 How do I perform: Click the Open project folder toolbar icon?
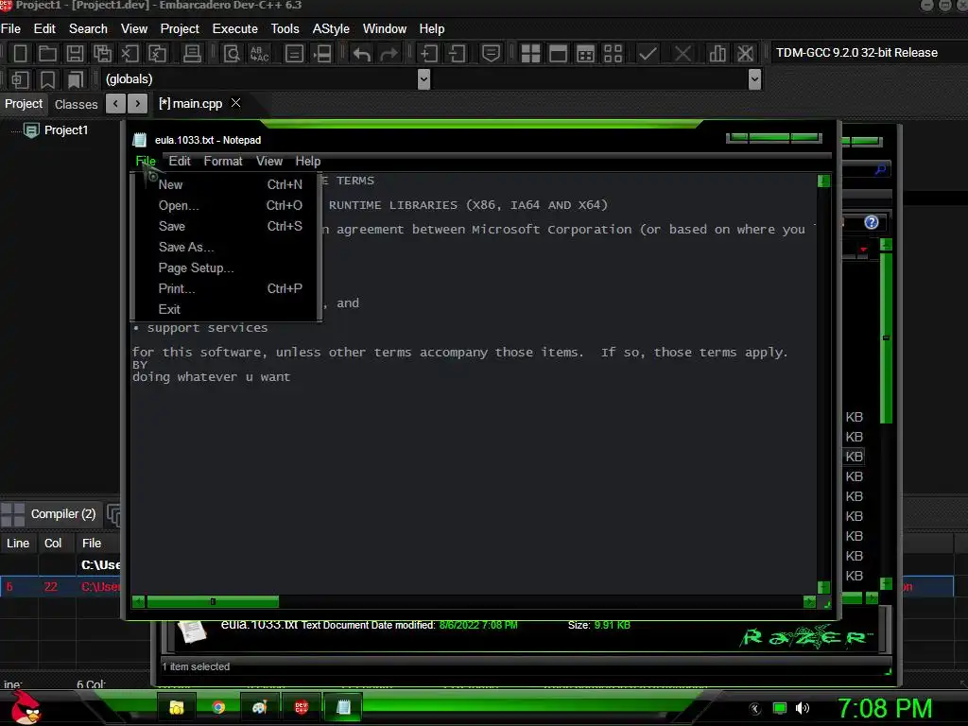click(47, 53)
